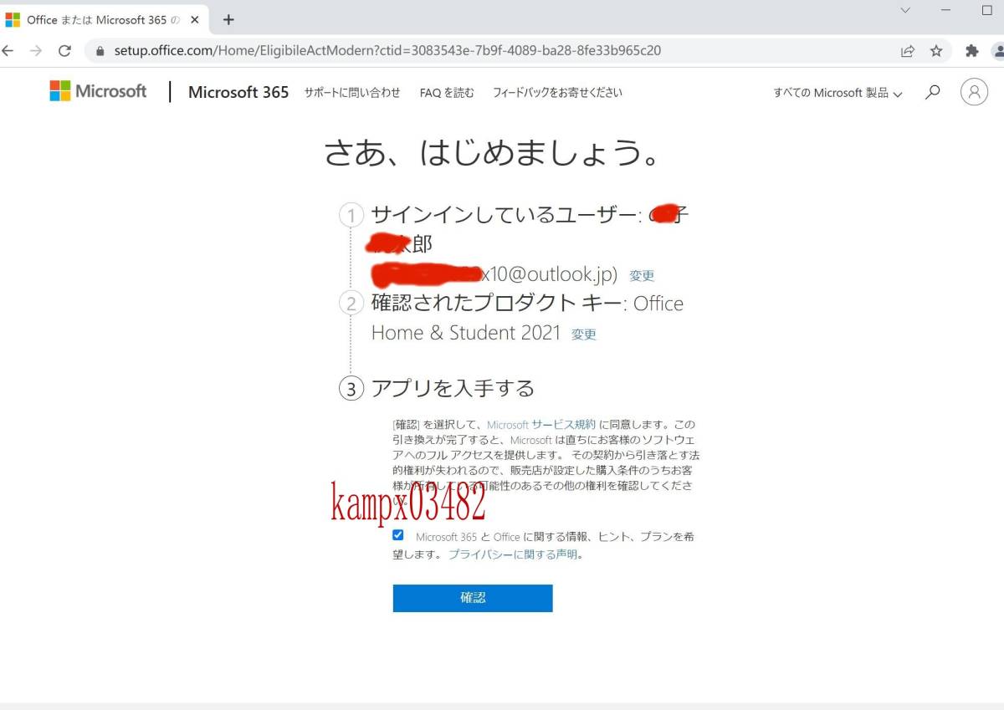Click 変更 next to the outlook.jp account
Screen dimensions: 1004x710
click(642, 276)
